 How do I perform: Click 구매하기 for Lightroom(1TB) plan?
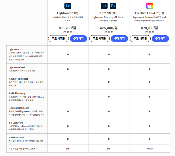point(78,38)
